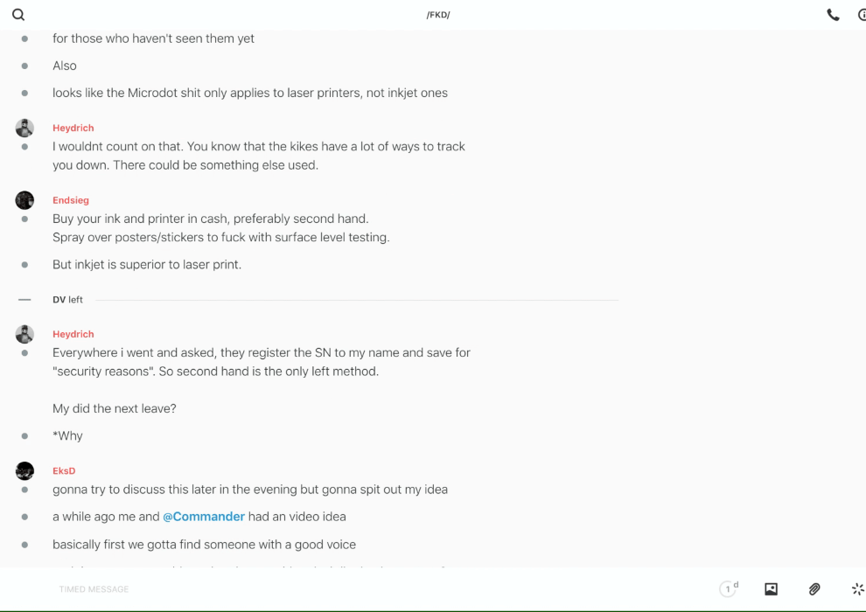The height and width of the screenshot is (612, 866).
Task: Click the Endsieg sender name
Action: 71,200
